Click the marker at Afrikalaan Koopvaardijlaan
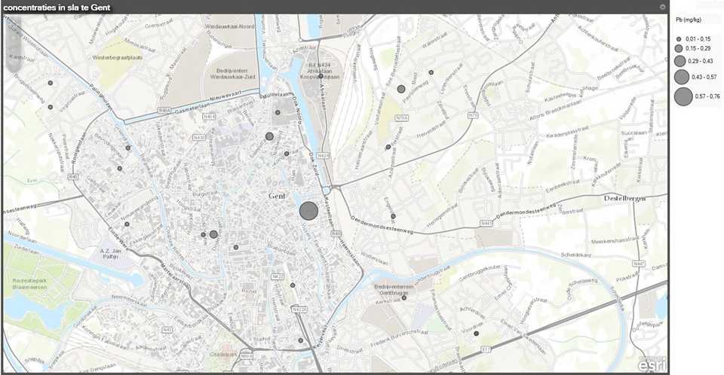This screenshot has width=724, height=375. coord(321,76)
